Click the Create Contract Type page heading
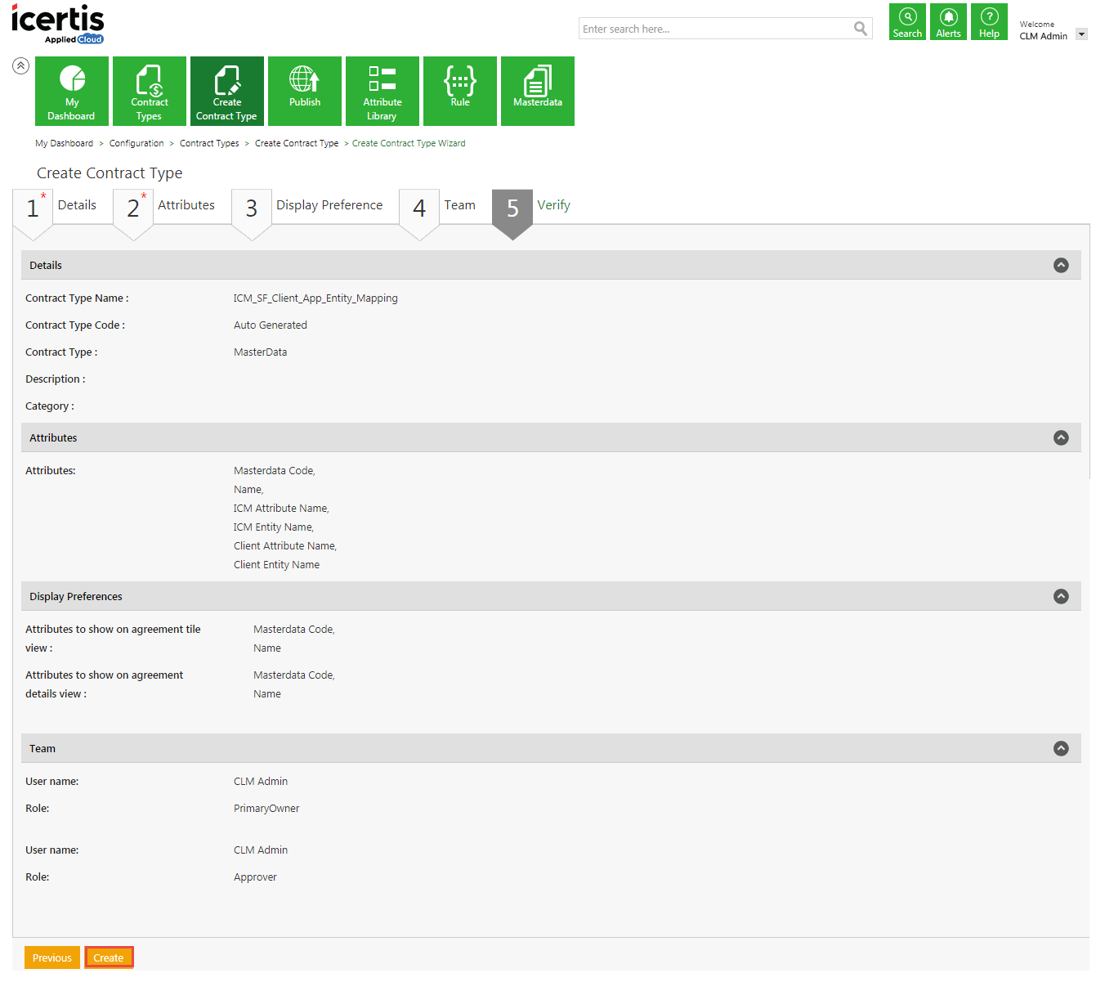 110,173
